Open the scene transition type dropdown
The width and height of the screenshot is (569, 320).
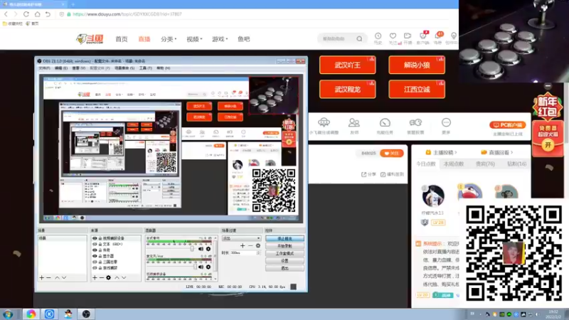(x=241, y=238)
